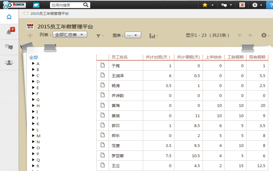Viewport: 273px width, 171px height.
Task: Click the search magnifier icon
Action: (x=86, y=5)
